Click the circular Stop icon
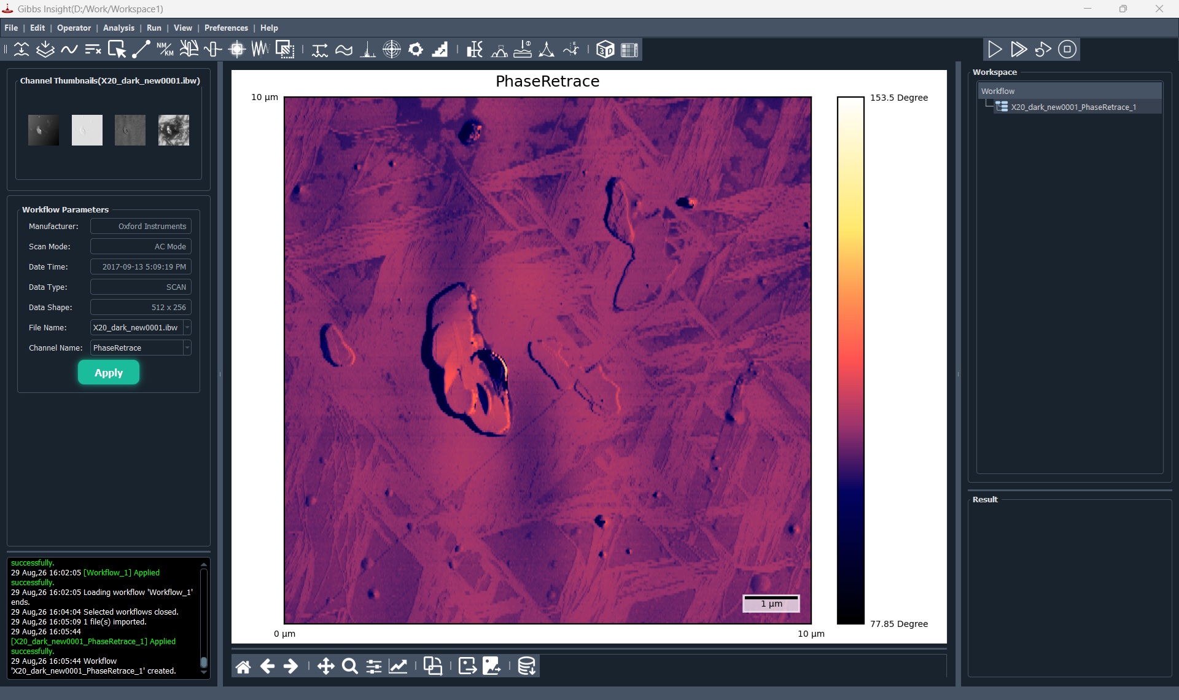The image size is (1179, 700). click(1067, 49)
